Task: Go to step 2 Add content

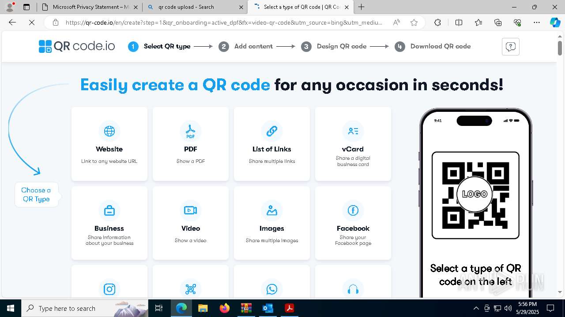Action: point(246,46)
